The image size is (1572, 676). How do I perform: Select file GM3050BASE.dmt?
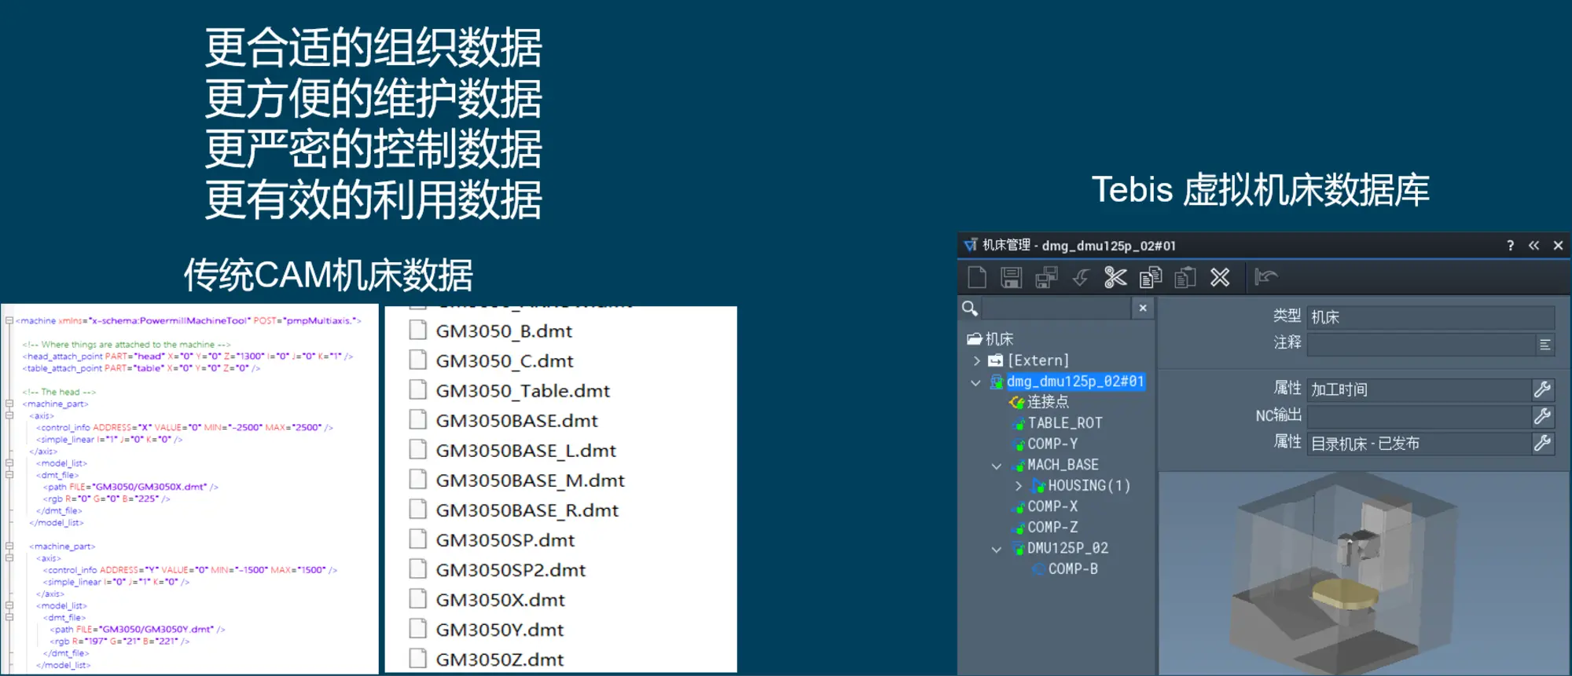(x=517, y=421)
